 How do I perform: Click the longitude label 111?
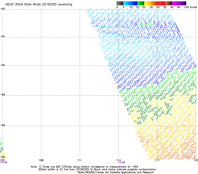coord(80,160)
